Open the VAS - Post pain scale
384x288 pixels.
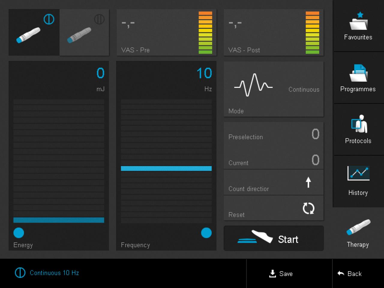click(273, 32)
